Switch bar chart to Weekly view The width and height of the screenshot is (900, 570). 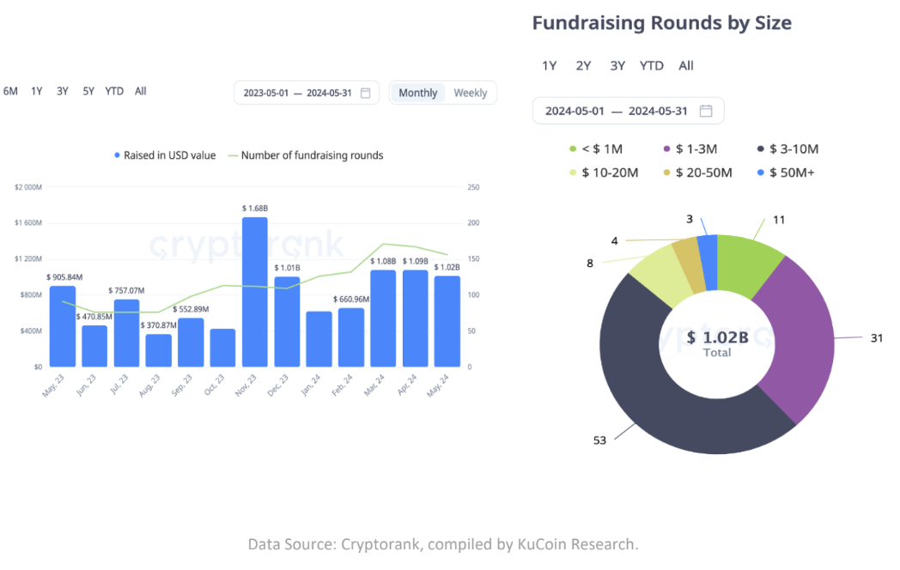tap(470, 93)
